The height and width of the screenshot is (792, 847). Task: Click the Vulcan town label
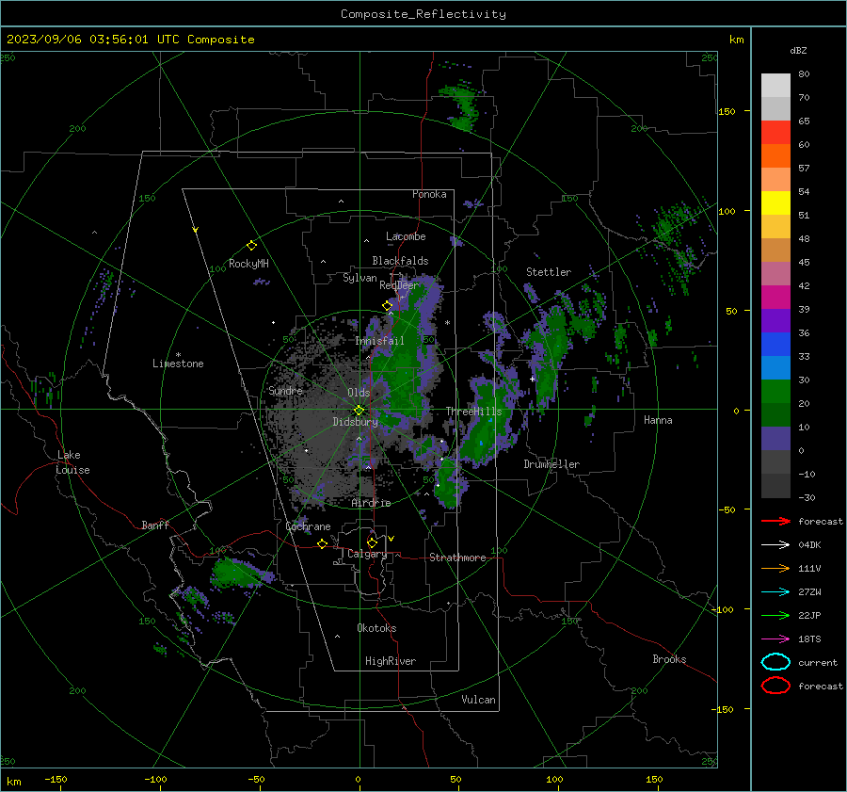tap(478, 700)
